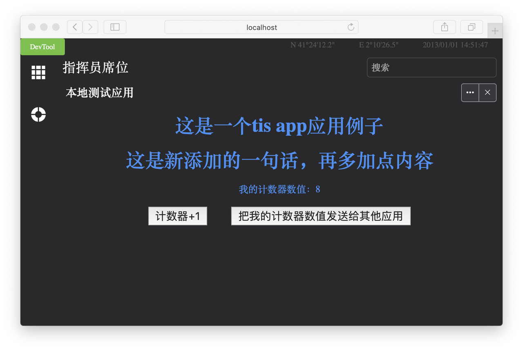The image size is (523, 351).
Task: Click the green DevTool tab
Action: coord(42,47)
